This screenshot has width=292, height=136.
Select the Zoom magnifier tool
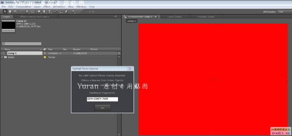click(15, 11)
